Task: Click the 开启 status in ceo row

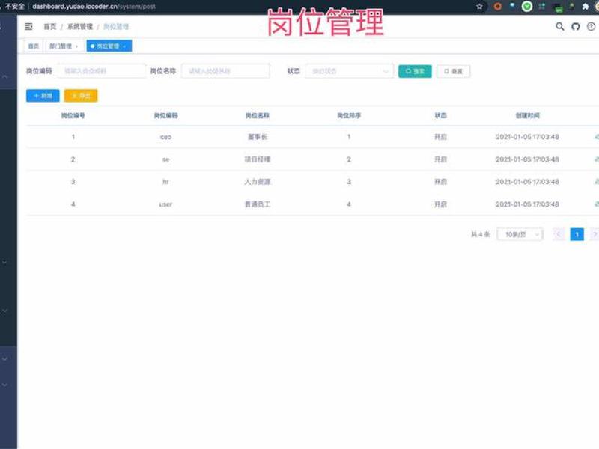Action: (440, 137)
